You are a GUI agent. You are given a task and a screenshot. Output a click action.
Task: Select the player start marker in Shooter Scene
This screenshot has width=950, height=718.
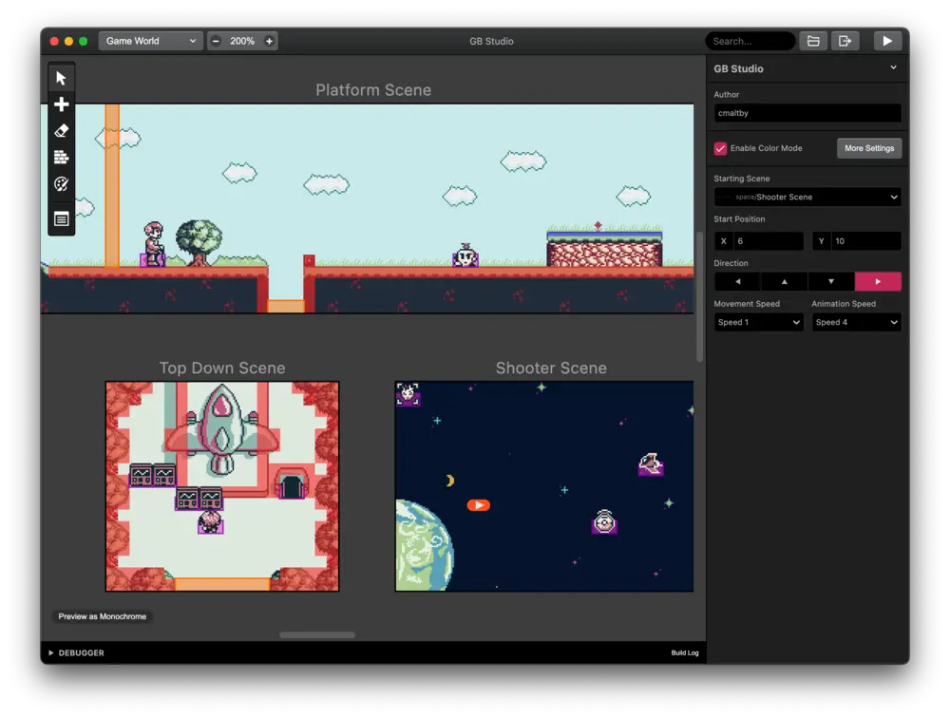(x=478, y=504)
